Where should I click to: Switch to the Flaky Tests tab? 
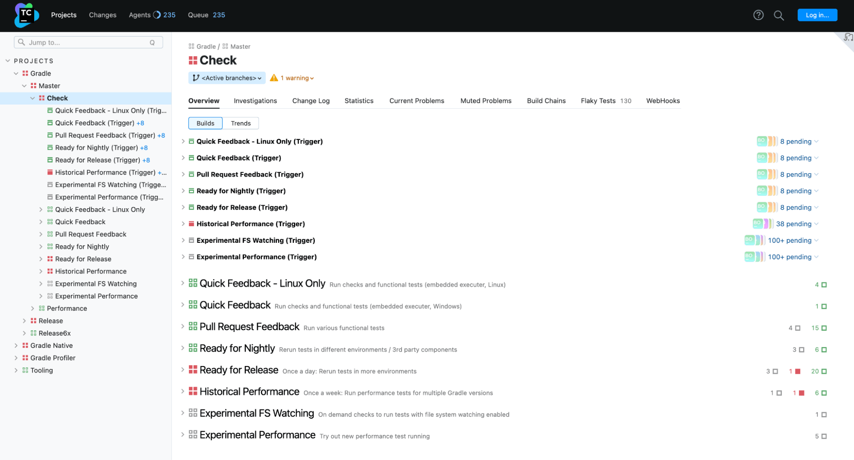(x=598, y=101)
